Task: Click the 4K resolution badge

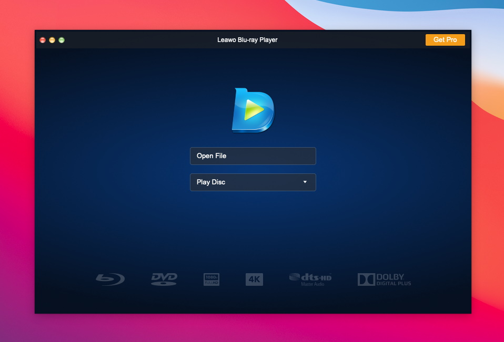Action: [254, 279]
